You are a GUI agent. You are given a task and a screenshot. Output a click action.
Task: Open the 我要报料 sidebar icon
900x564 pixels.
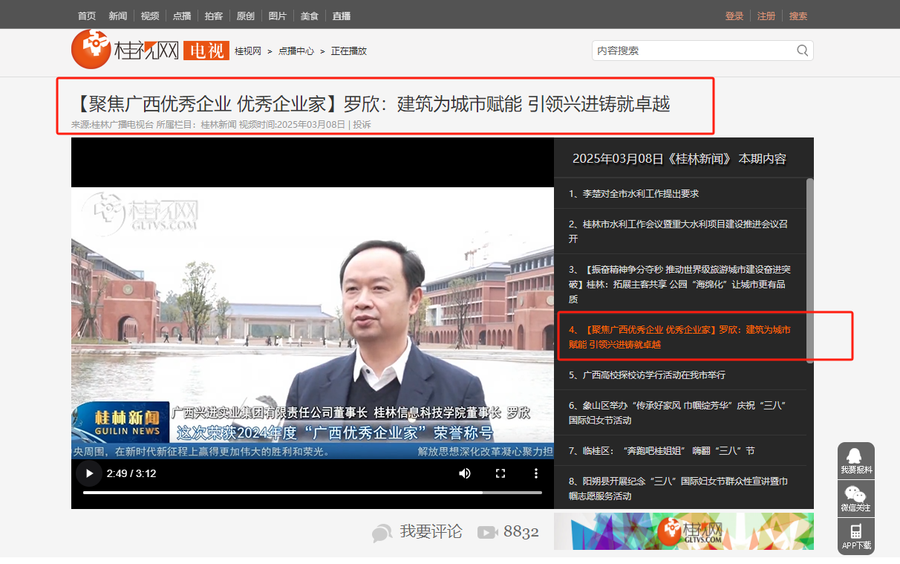(x=855, y=461)
